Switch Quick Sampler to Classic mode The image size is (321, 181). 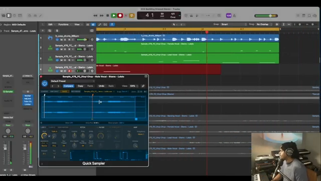[45, 92]
